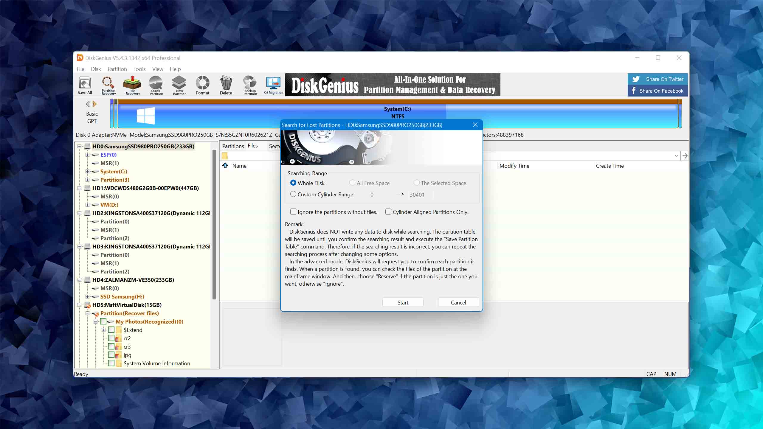Collapse Partition(Recover files) node
The image size is (763, 429).
click(87, 313)
